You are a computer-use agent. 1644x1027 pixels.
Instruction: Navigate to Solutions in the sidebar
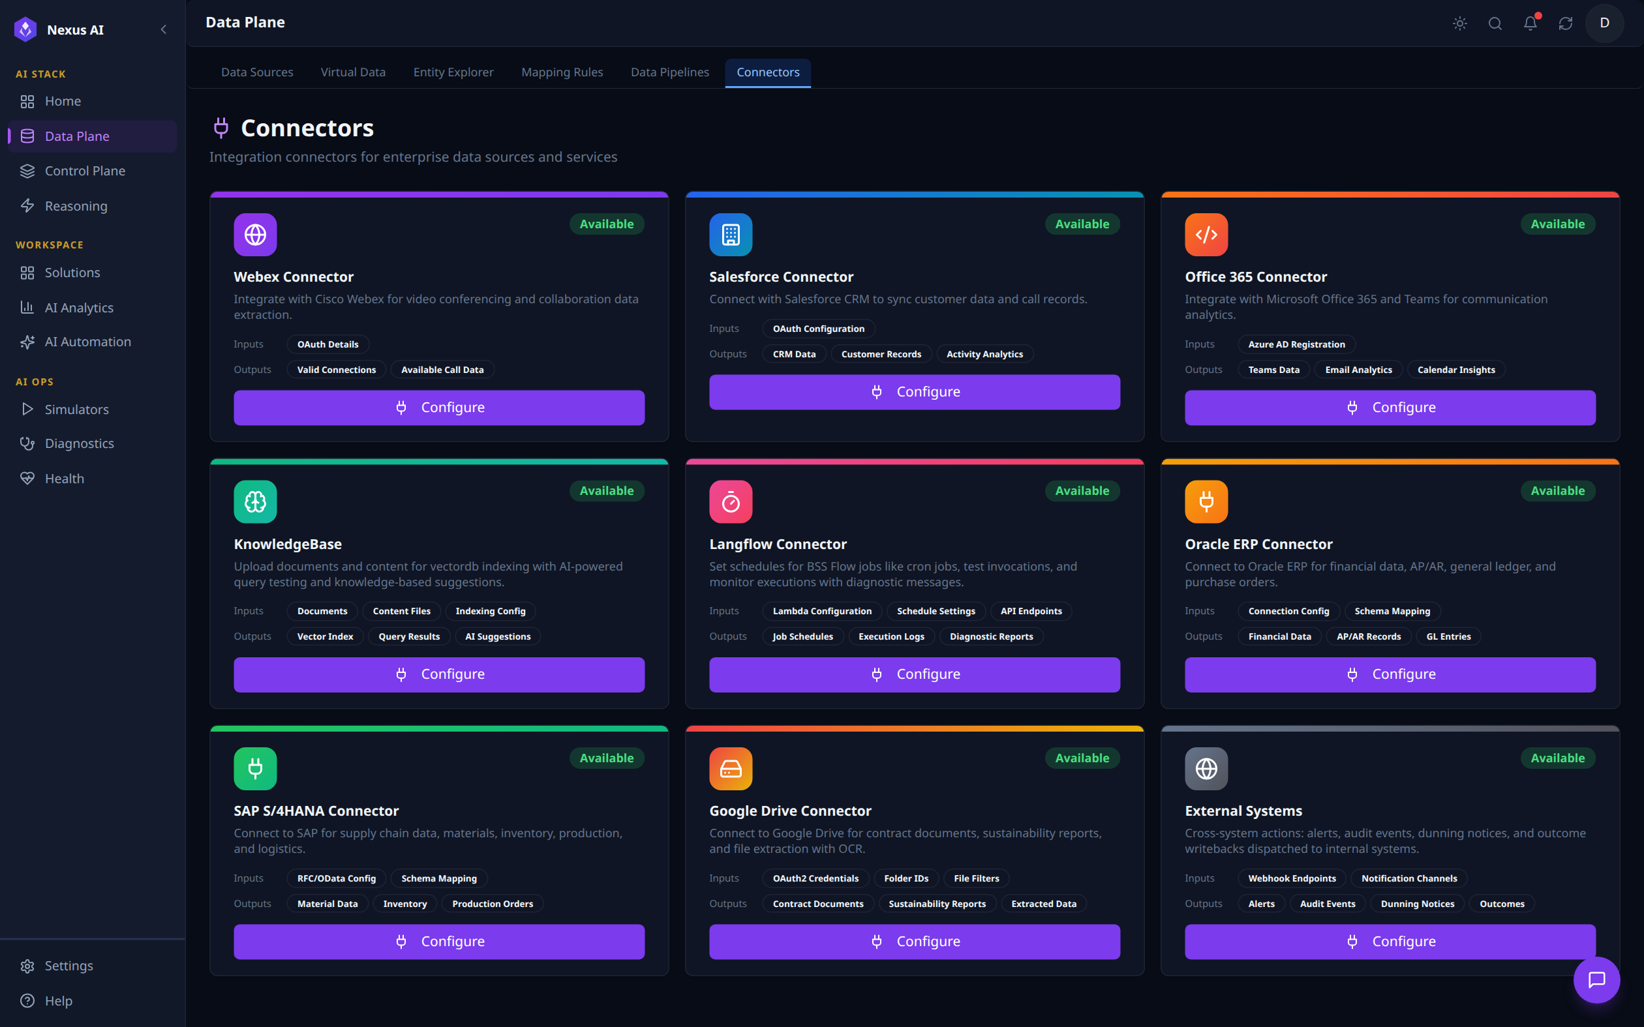click(x=93, y=273)
